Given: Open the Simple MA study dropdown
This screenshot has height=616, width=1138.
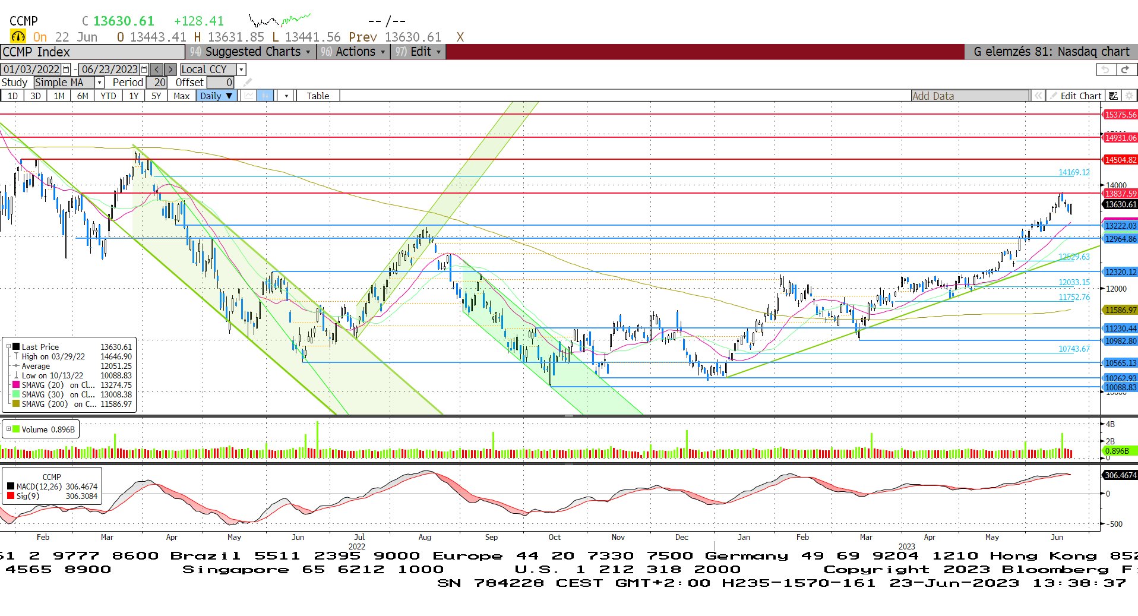Looking at the screenshot, I should pos(100,83).
